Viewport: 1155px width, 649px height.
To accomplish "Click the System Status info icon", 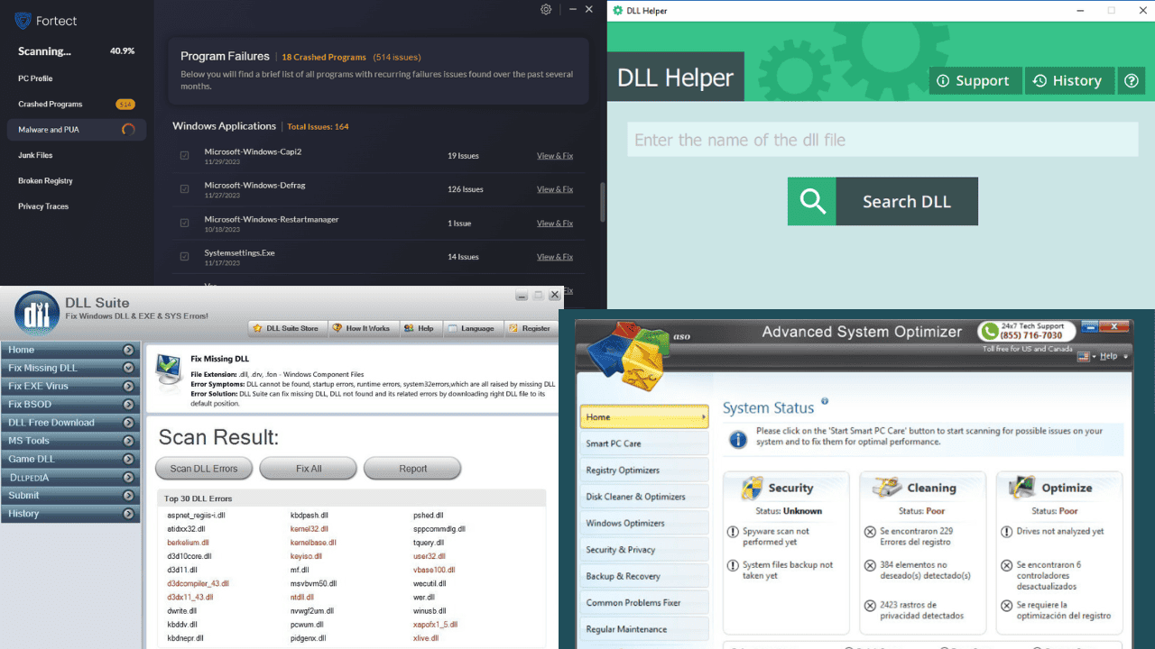I will pyautogui.click(x=825, y=402).
